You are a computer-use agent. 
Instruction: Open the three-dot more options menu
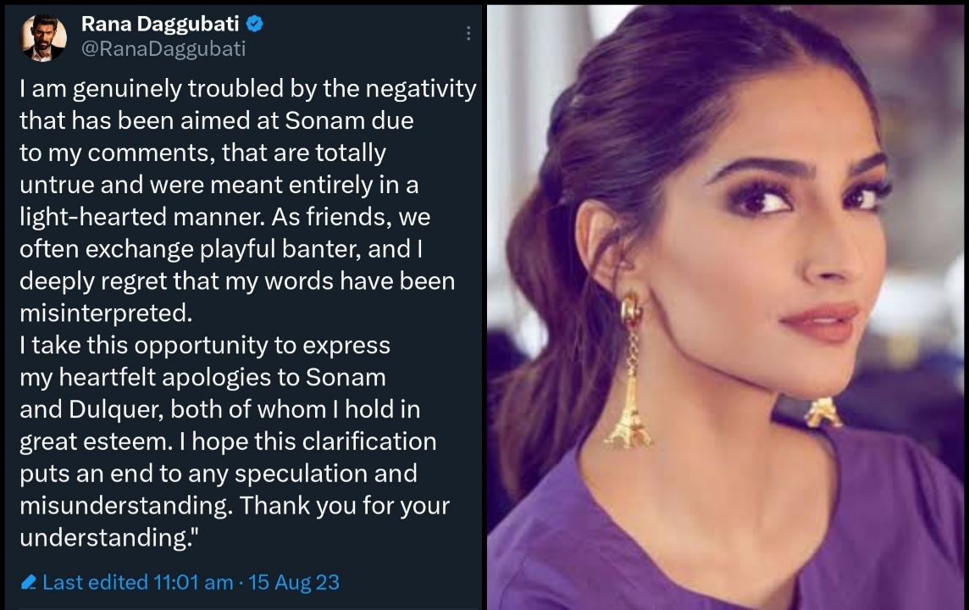468,33
